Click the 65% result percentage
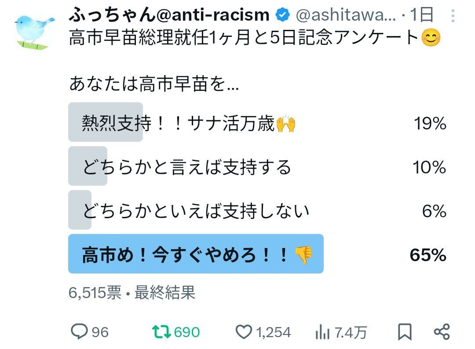475x349 pixels. point(428,255)
